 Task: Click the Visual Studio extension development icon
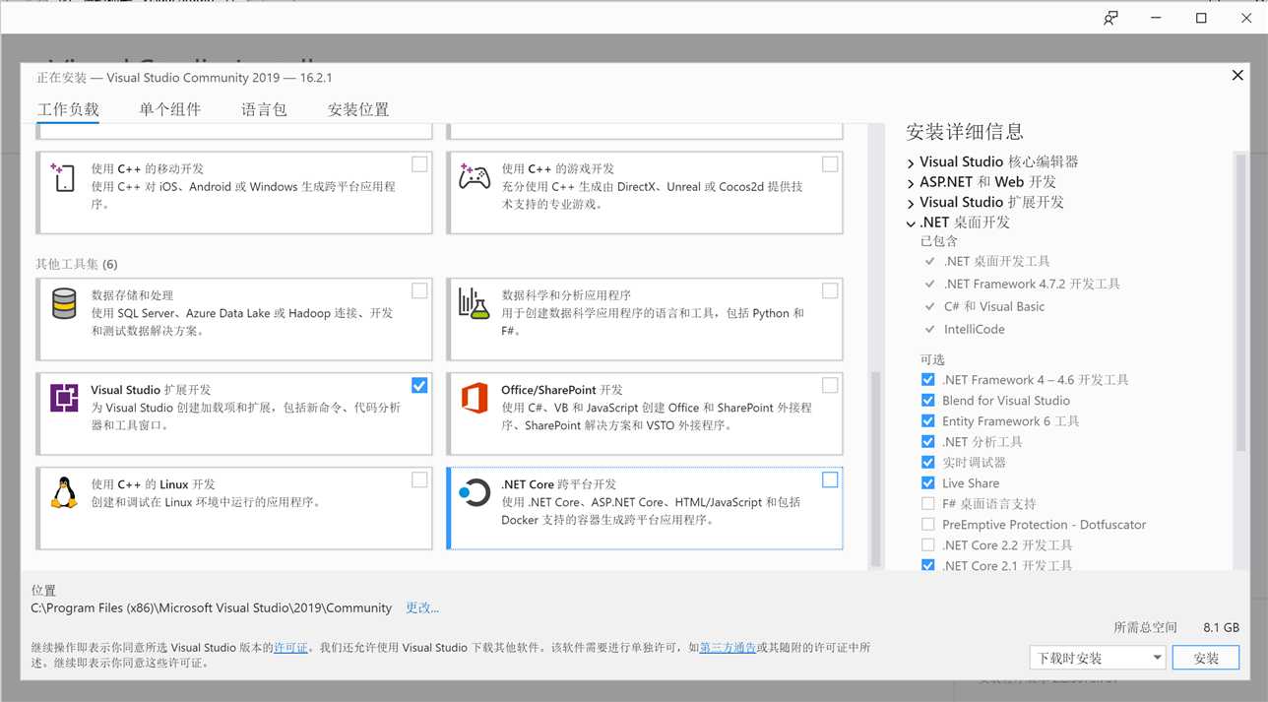tap(64, 398)
